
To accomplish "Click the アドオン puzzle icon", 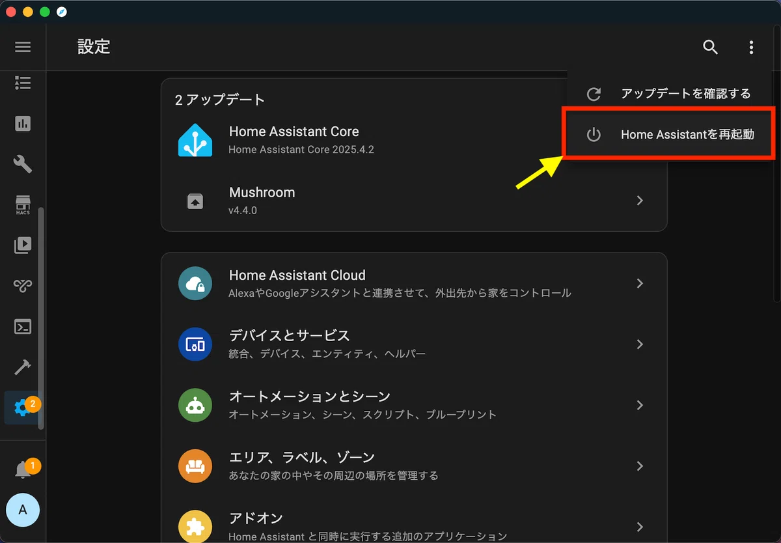I will 195,527.
